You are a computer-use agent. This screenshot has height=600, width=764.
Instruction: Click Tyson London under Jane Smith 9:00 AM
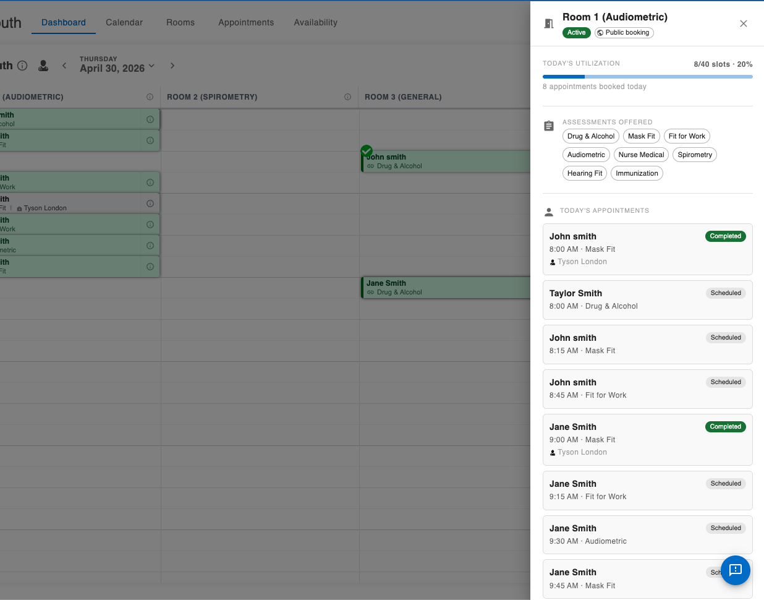tap(582, 452)
